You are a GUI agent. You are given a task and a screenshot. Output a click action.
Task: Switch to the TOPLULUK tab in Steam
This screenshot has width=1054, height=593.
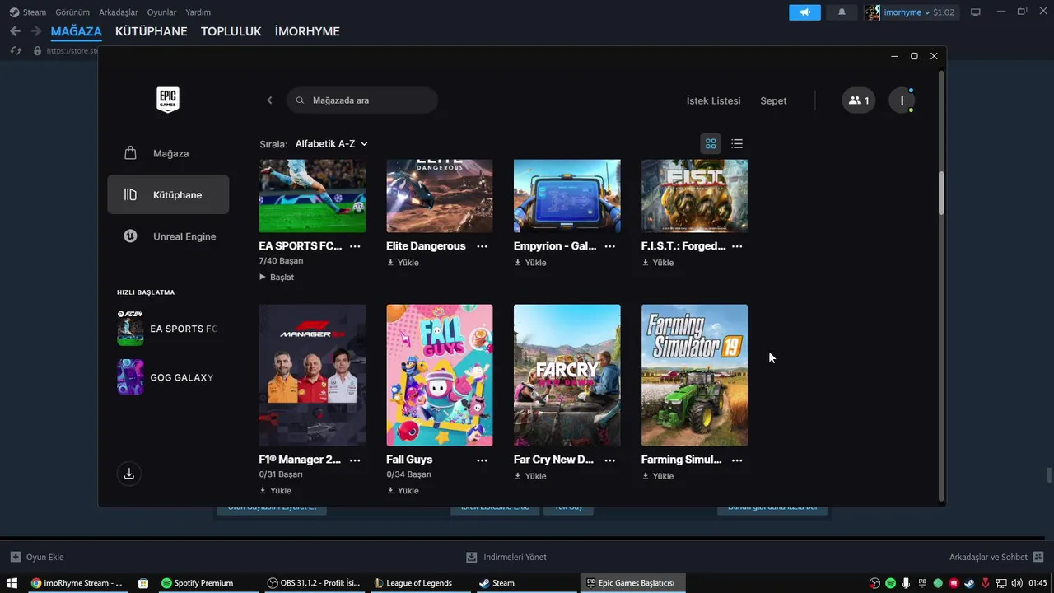click(x=231, y=31)
